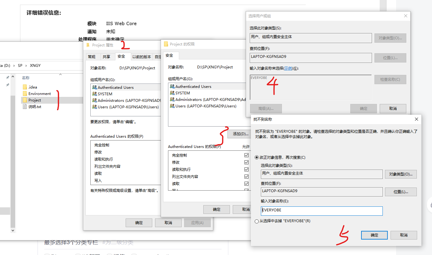Open the 示例 example link
This screenshot has height=255, width=432.
tap(288, 68)
